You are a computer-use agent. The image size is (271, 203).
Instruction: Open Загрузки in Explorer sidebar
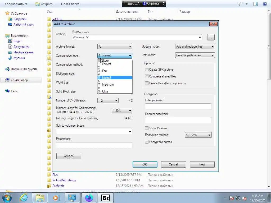tap(20, 19)
